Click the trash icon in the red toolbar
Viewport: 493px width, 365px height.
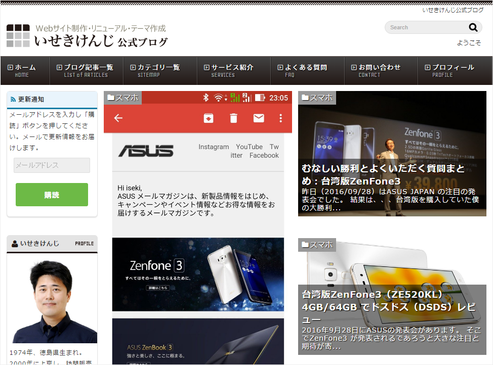(x=234, y=118)
